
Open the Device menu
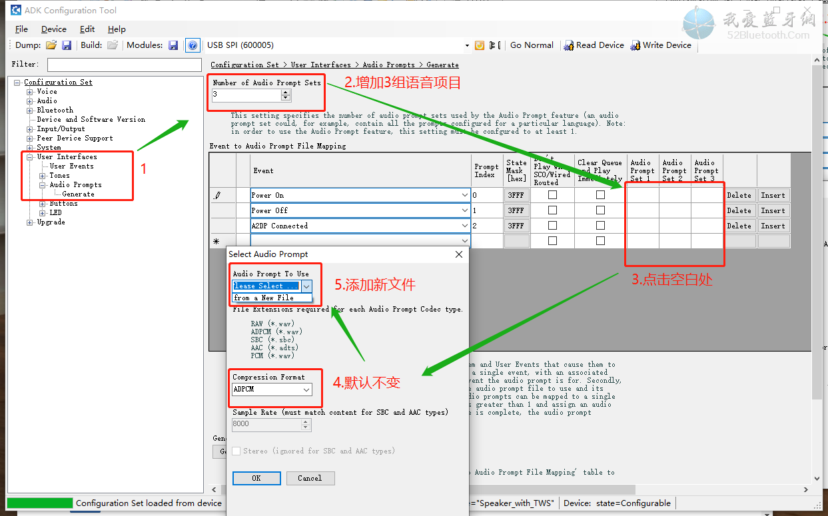click(54, 29)
